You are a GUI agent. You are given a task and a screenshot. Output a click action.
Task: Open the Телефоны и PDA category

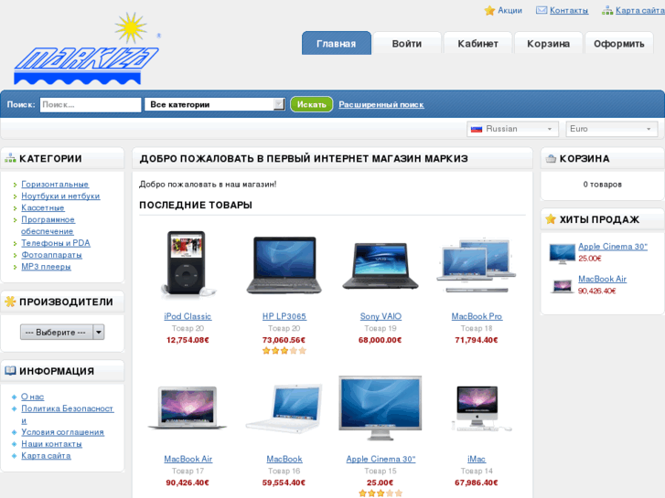click(x=56, y=243)
